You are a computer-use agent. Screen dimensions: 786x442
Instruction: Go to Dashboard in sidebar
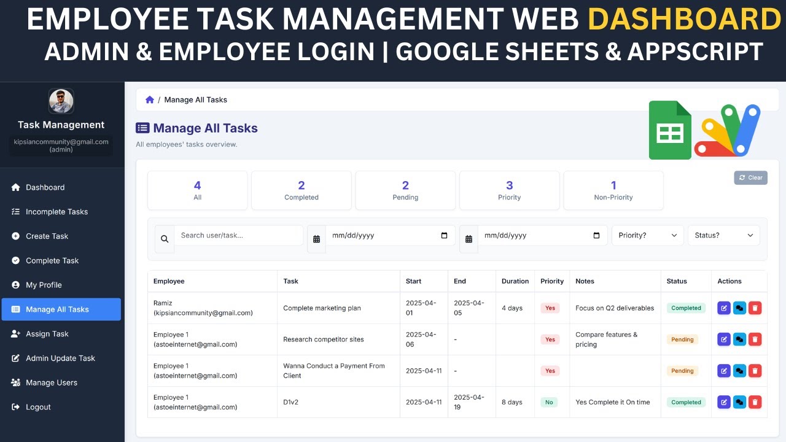point(61,187)
